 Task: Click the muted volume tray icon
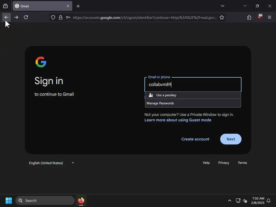[x=245, y=201]
